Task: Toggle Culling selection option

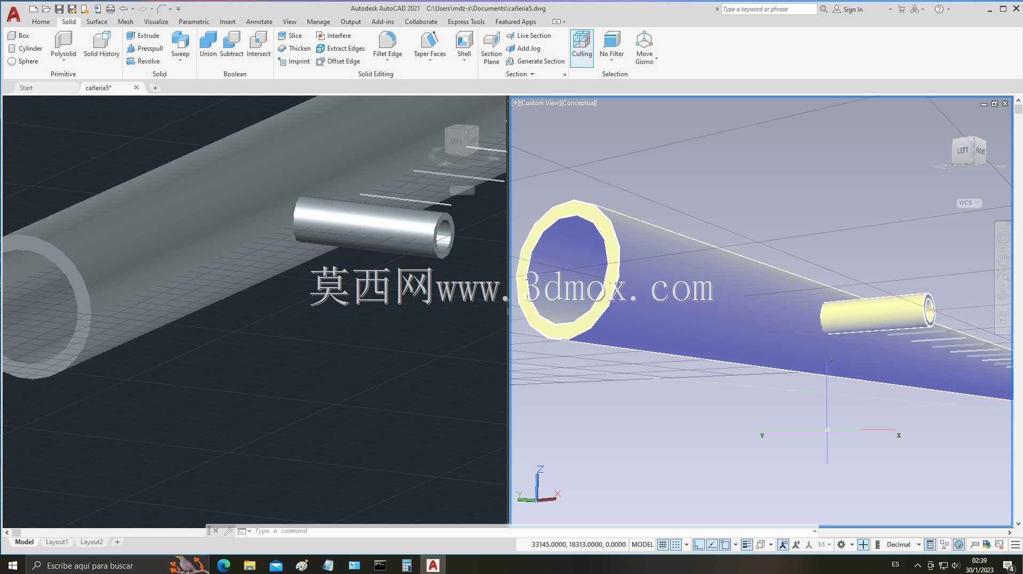Action: [x=581, y=48]
